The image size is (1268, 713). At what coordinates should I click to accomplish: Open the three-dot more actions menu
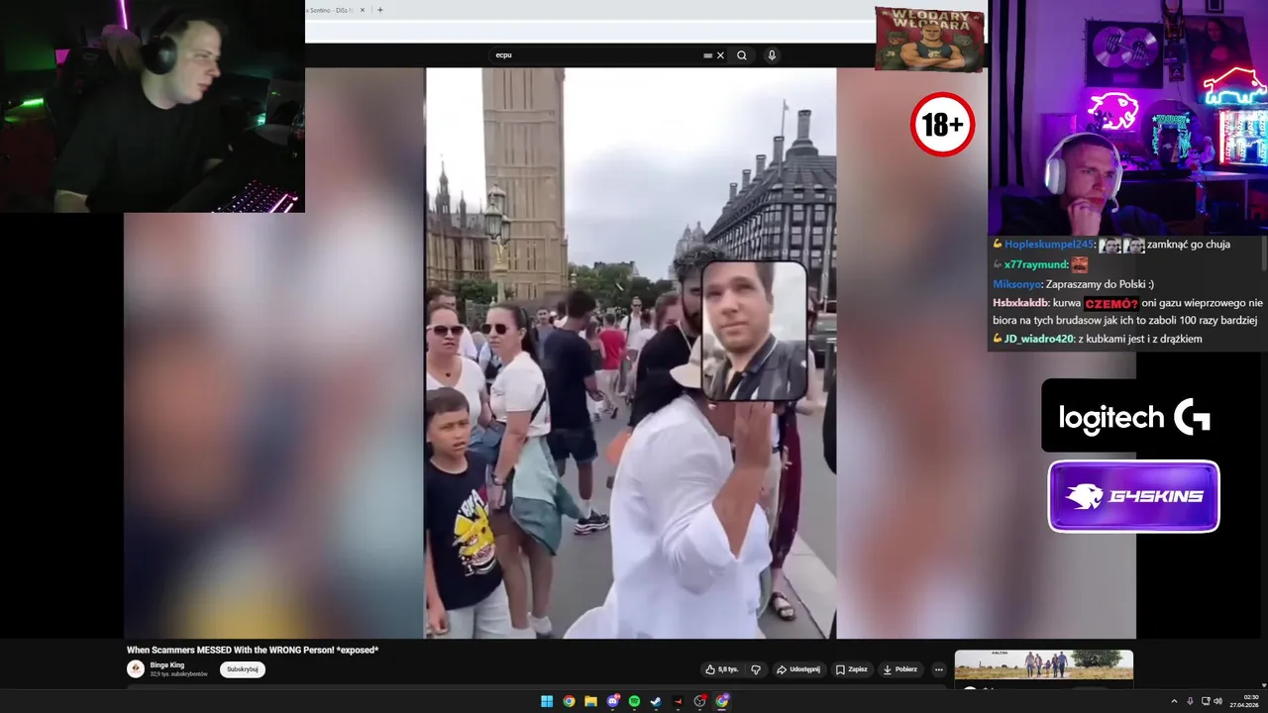pos(938,669)
